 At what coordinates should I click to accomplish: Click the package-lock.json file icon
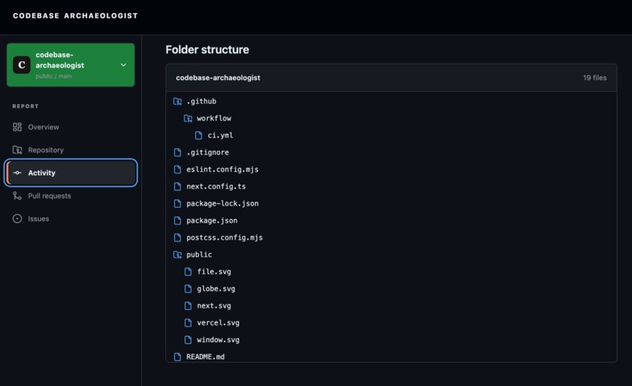(177, 204)
